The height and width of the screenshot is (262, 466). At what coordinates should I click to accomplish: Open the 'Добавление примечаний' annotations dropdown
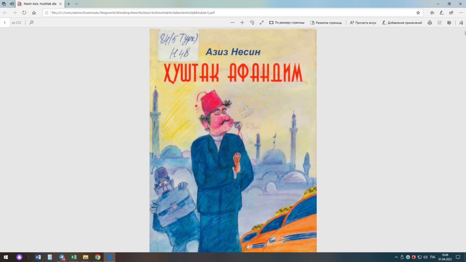(x=403, y=22)
